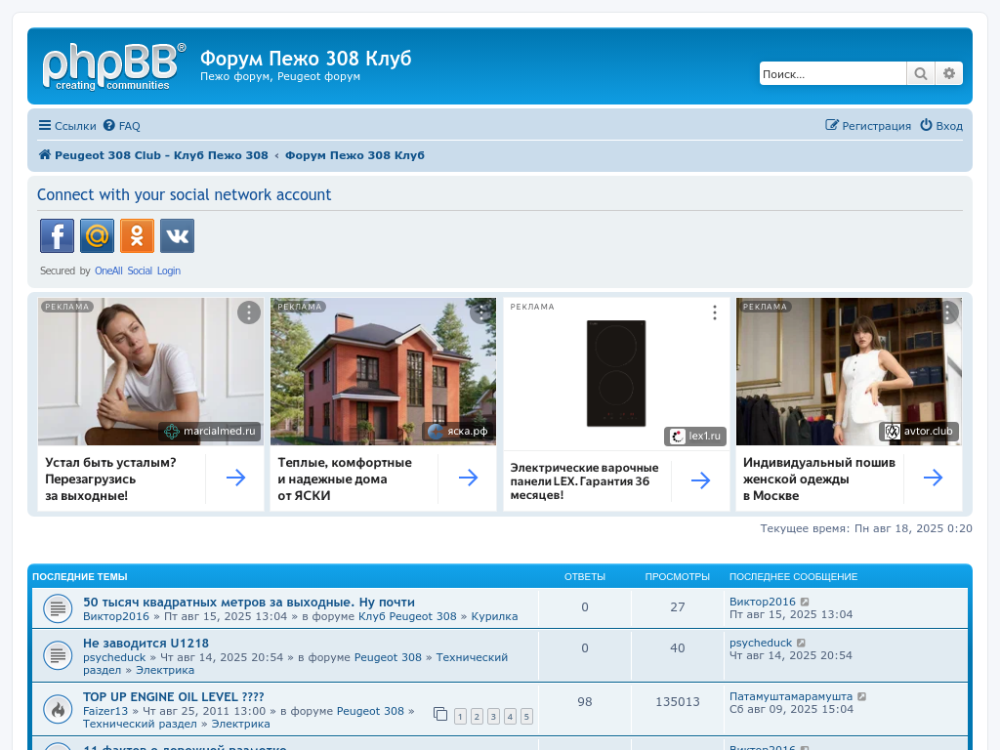This screenshot has height=750, width=1000.
Task: Open the FAQ page
Action: click(x=122, y=126)
